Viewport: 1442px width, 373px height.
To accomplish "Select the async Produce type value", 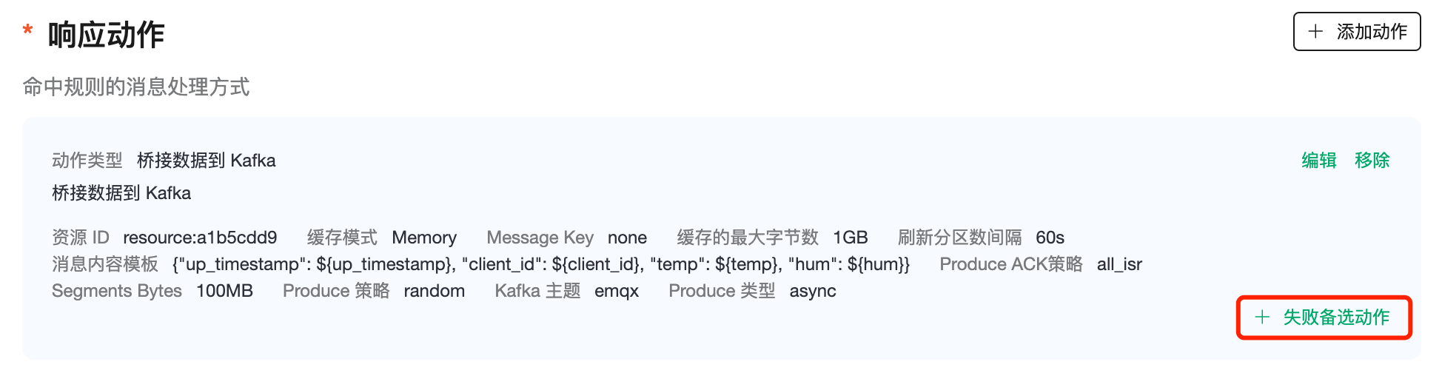I will pyautogui.click(x=813, y=291).
